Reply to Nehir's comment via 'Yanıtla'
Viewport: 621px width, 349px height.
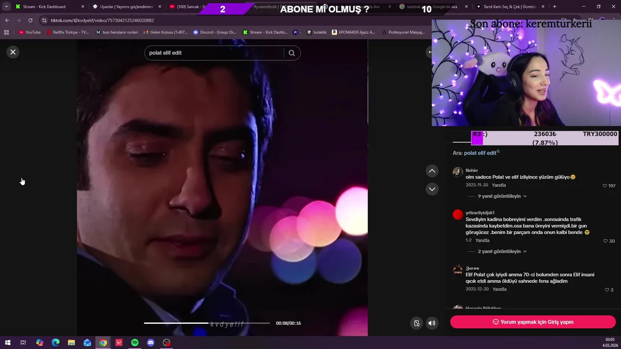(499, 185)
